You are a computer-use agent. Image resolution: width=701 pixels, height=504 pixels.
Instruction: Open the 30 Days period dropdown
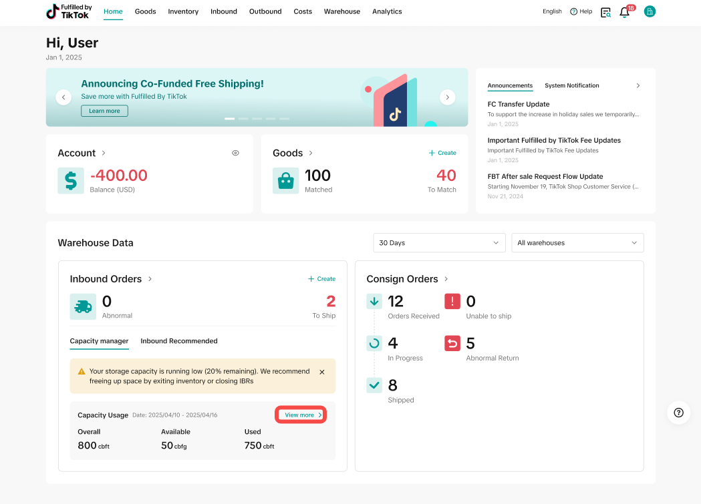439,243
